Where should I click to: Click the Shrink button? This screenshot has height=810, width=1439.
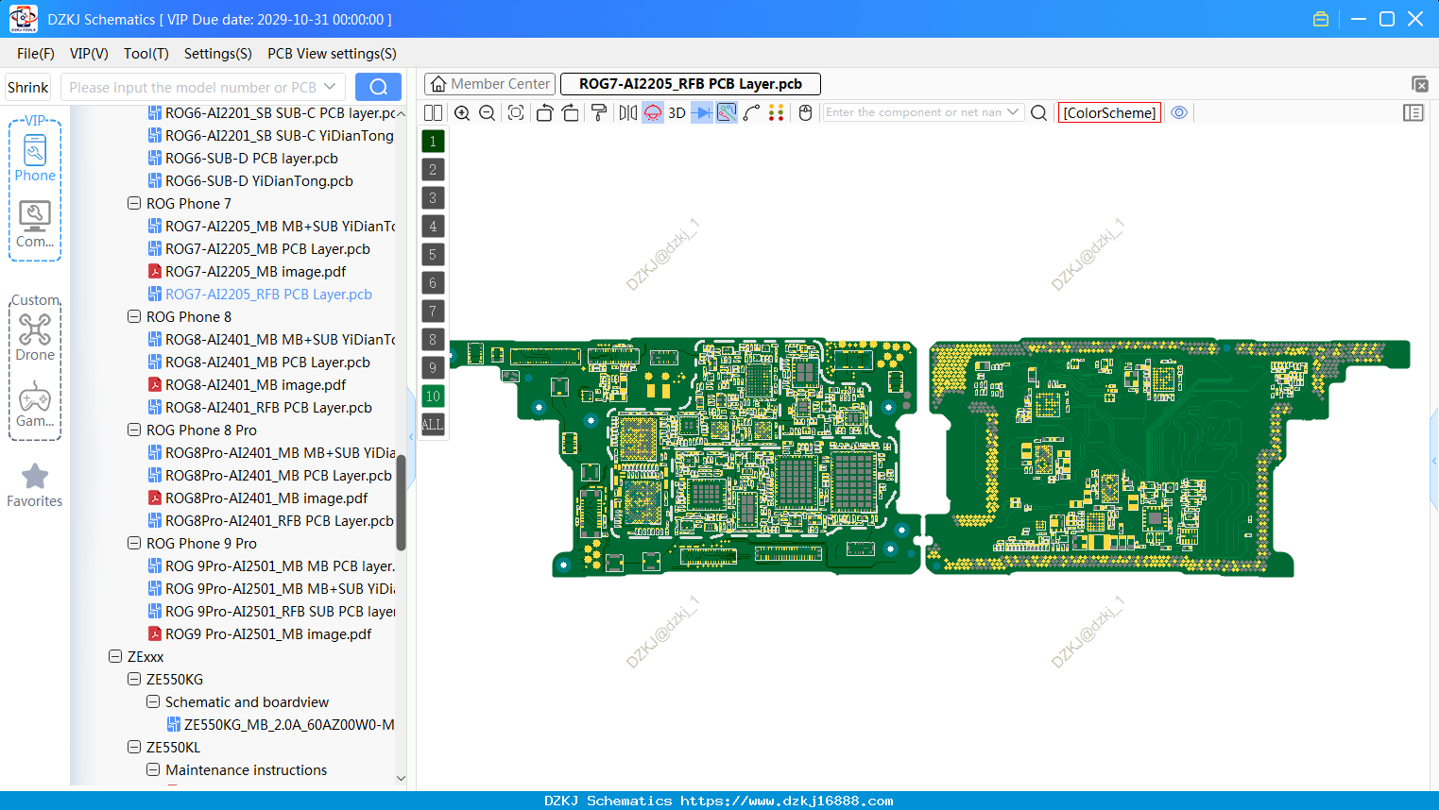click(x=27, y=87)
